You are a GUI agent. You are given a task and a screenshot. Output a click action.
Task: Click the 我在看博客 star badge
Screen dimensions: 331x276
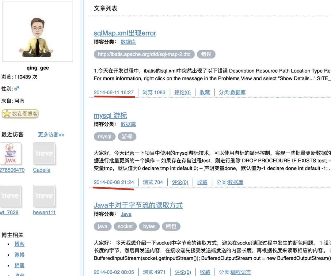20,114
